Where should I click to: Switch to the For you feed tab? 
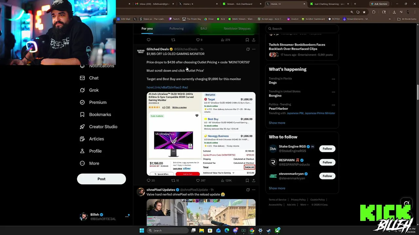tap(147, 28)
